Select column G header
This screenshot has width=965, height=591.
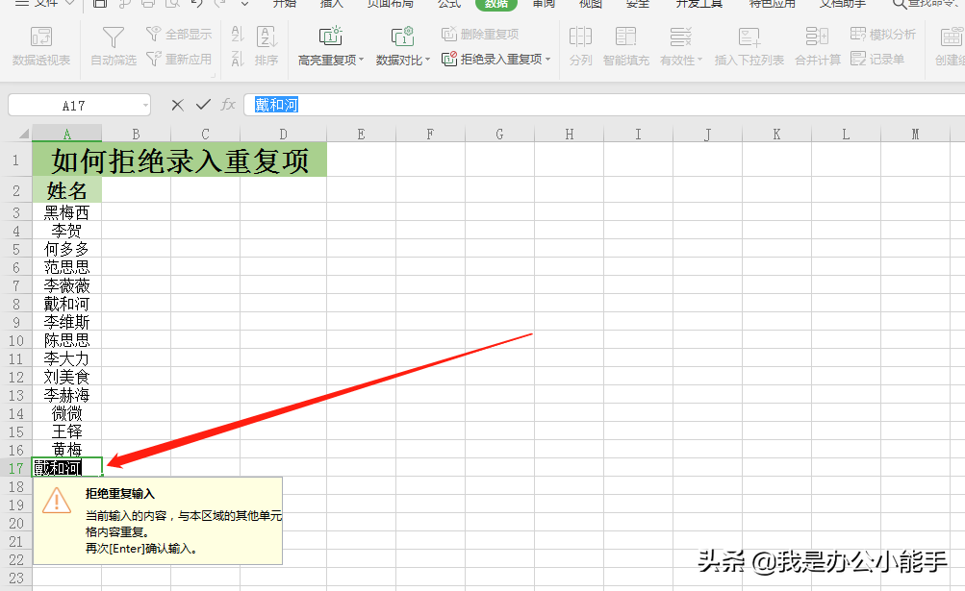click(499, 134)
